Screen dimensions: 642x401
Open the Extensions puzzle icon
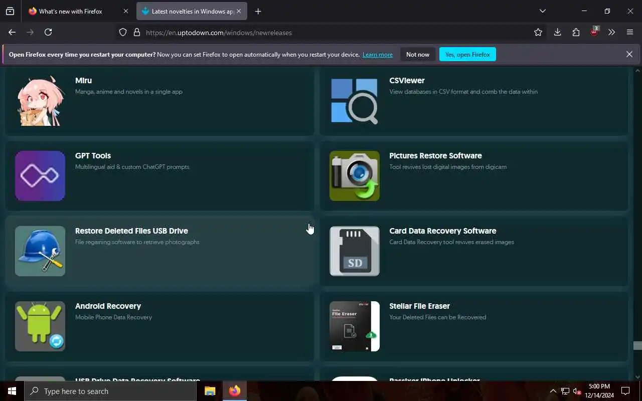[x=576, y=32]
